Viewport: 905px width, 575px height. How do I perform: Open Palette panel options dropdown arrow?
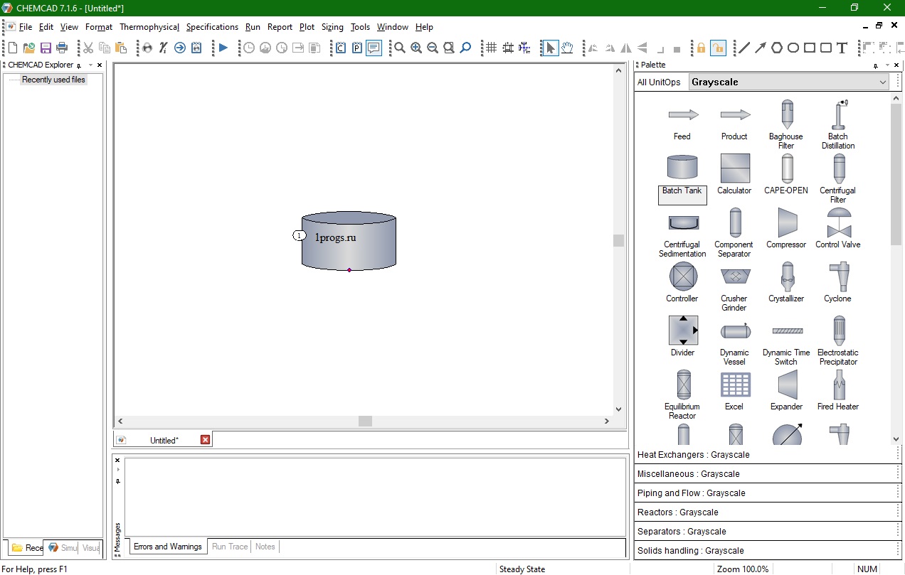(887, 65)
